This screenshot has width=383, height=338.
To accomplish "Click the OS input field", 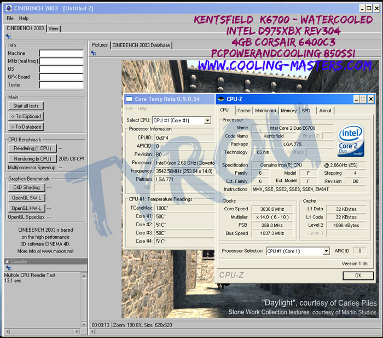I will coord(61,69).
